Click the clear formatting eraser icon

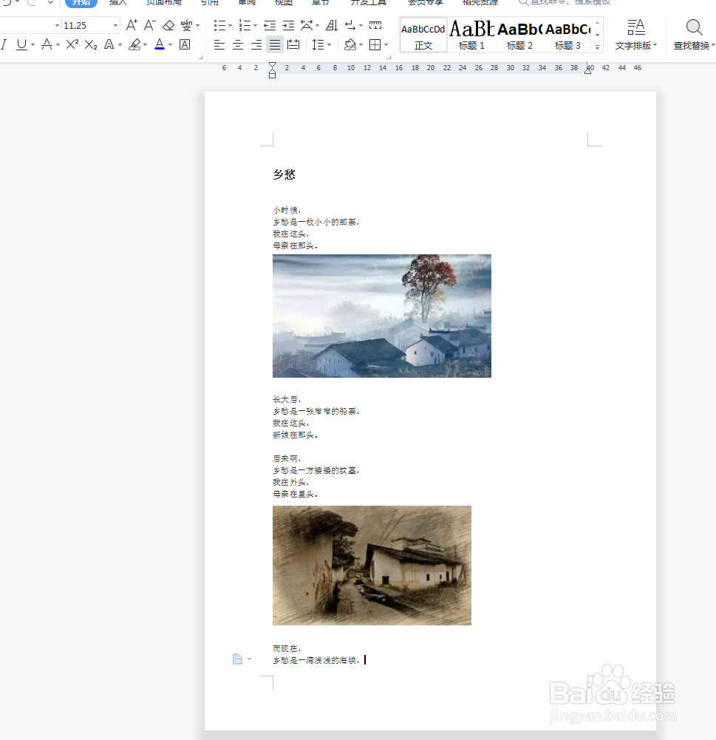pyautogui.click(x=168, y=25)
